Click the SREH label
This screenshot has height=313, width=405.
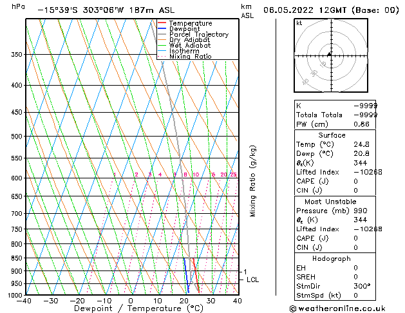[306, 277]
